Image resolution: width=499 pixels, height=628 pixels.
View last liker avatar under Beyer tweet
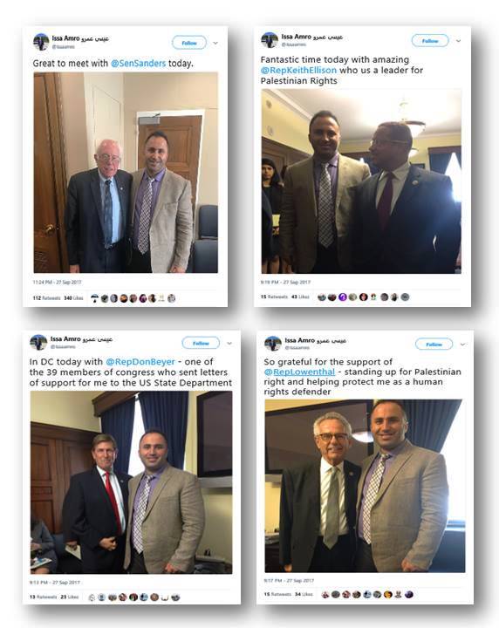(x=175, y=597)
